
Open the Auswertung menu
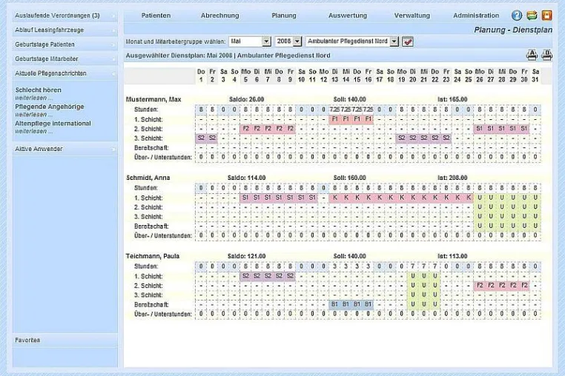click(x=348, y=16)
